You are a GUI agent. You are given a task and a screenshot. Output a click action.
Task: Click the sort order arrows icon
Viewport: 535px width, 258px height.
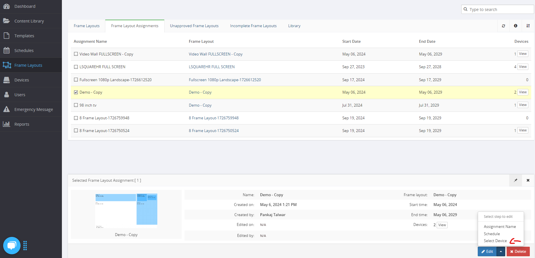(x=528, y=26)
